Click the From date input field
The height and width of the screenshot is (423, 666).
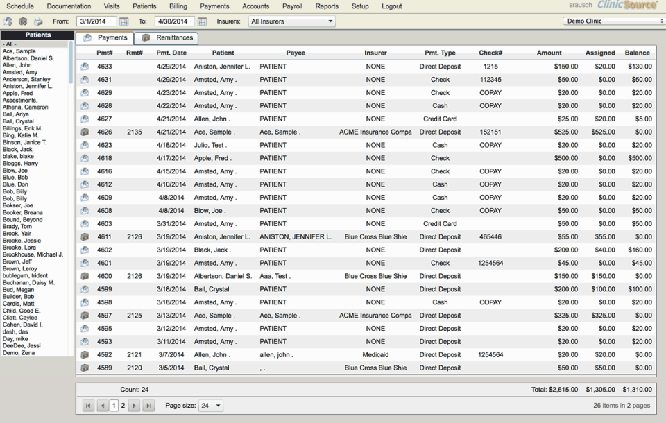(x=97, y=21)
